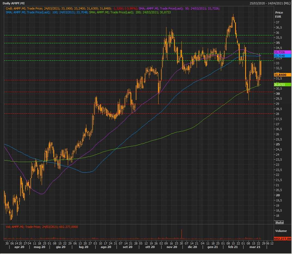This screenshot has width=292, height=254.
Task: Click the nov 20 month on the timeline
Action: (x=172, y=247)
